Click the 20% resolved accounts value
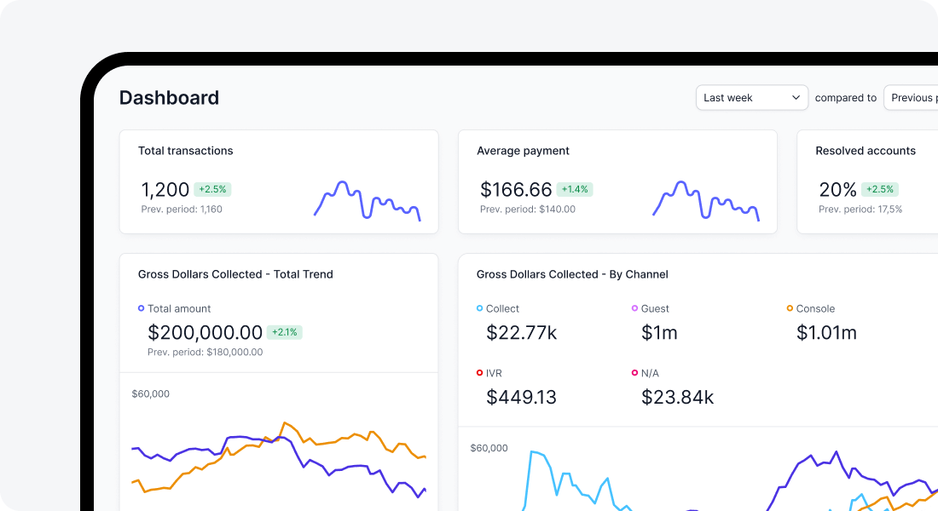938x511 pixels. (837, 189)
